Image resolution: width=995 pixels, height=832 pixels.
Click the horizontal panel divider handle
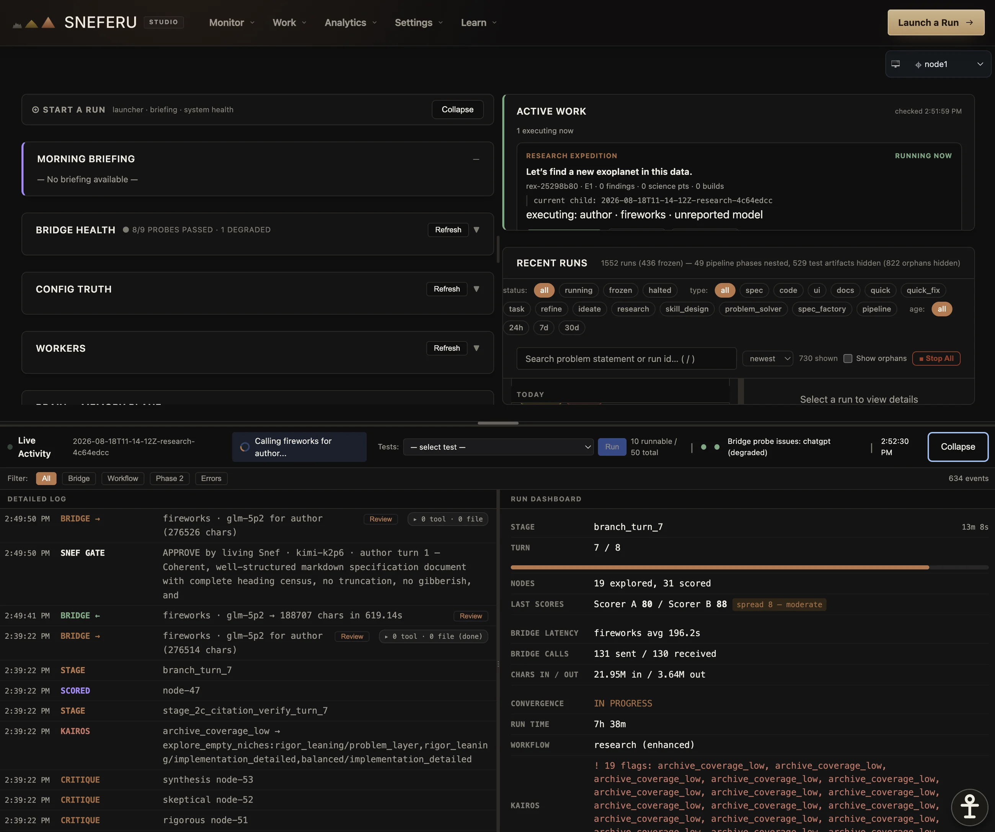click(x=498, y=422)
